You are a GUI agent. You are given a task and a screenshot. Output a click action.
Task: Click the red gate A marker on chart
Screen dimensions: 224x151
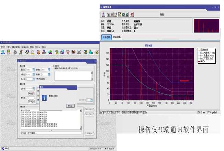[184, 81]
